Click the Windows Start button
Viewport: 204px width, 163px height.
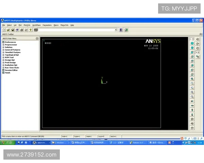click(7, 143)
